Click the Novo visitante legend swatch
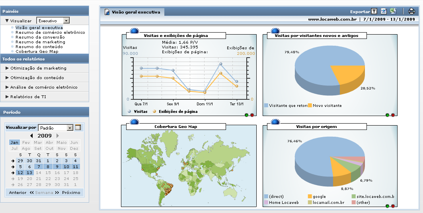The height and width of the screenshot is (213, 423). [310, 105]
